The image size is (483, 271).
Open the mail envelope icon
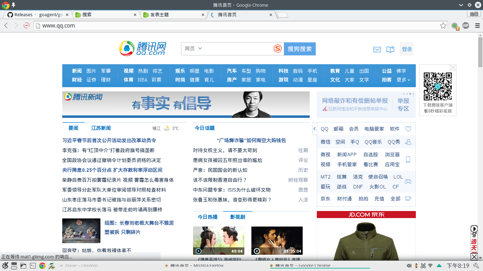coord(377,49)
